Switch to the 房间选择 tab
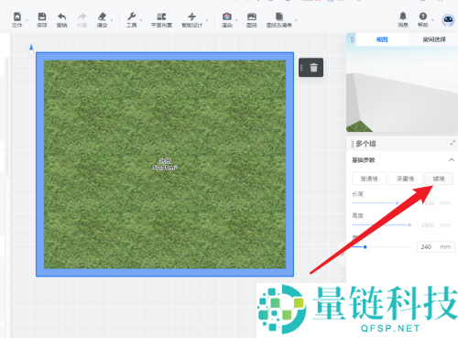This screenshot has width=458, height=338. [x=434, y=39]
